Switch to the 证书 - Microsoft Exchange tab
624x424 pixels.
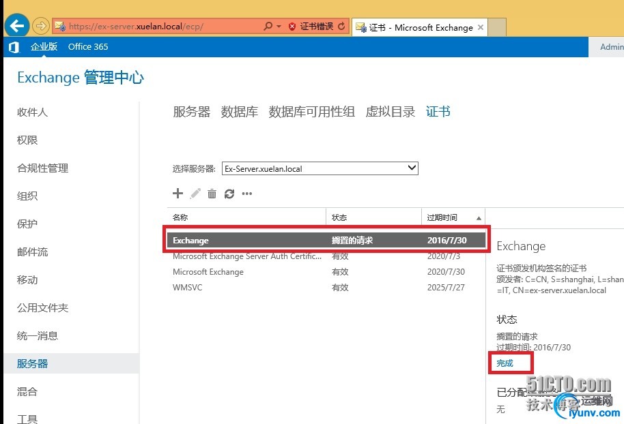[x=420, y=27]
